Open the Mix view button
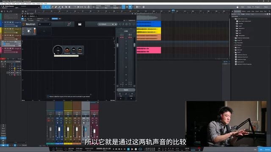The width and height of the screenshot is (271, 152). pos(261,149)
